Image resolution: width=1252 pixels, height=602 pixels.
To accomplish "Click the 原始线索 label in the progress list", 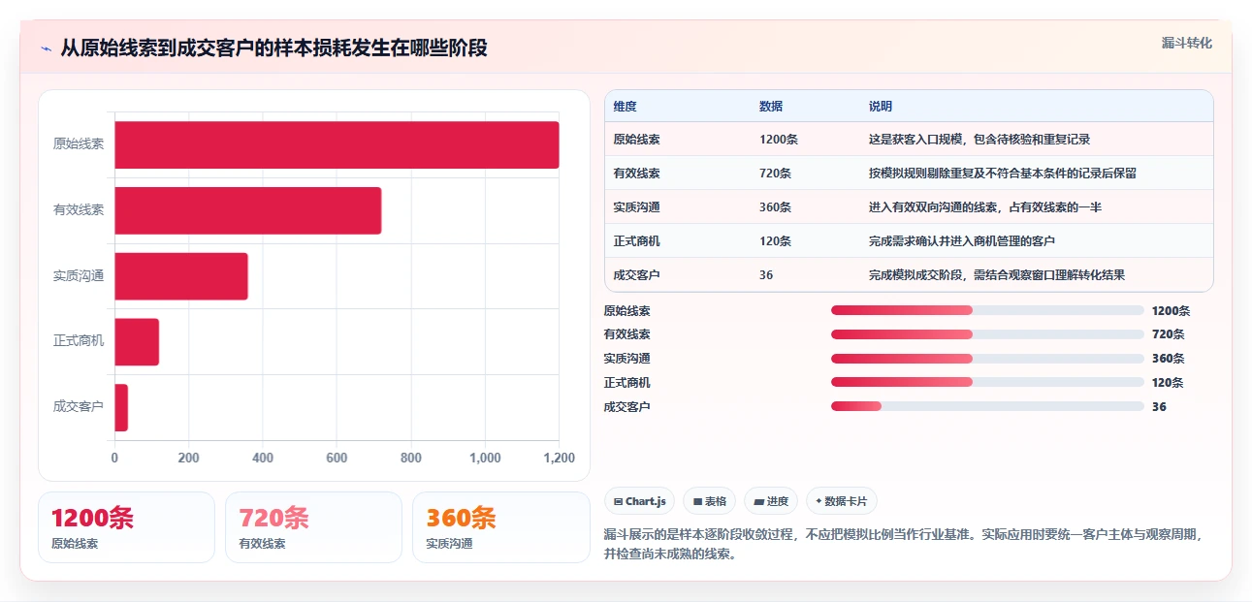I will pyautogui.click(x=626, y=311).
